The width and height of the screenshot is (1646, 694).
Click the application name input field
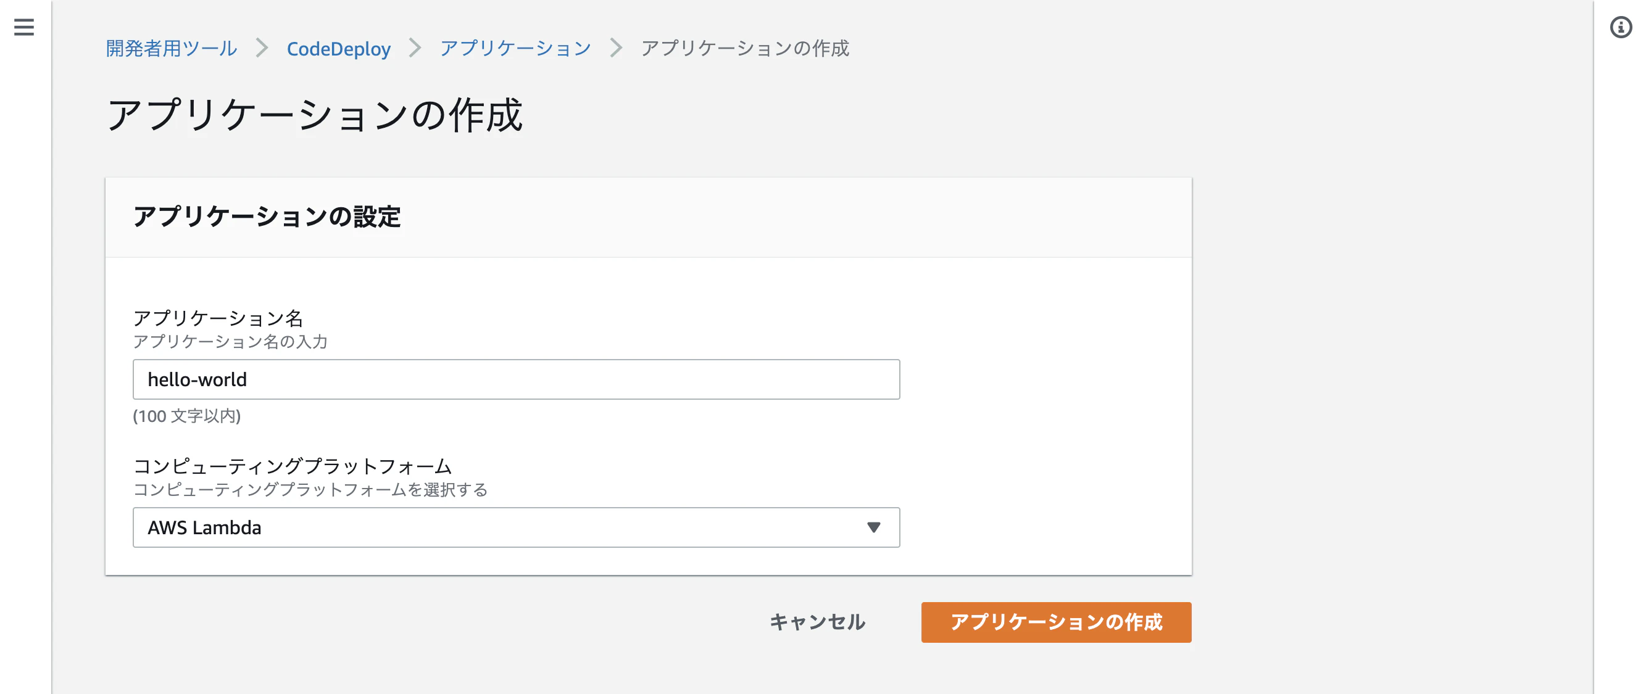[517, 379]
